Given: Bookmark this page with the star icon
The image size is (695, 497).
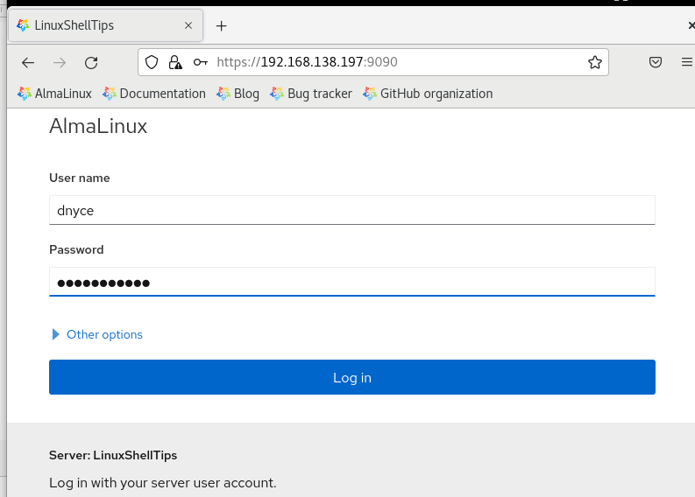Looking at the screenshot, I should tap(595, 62).
